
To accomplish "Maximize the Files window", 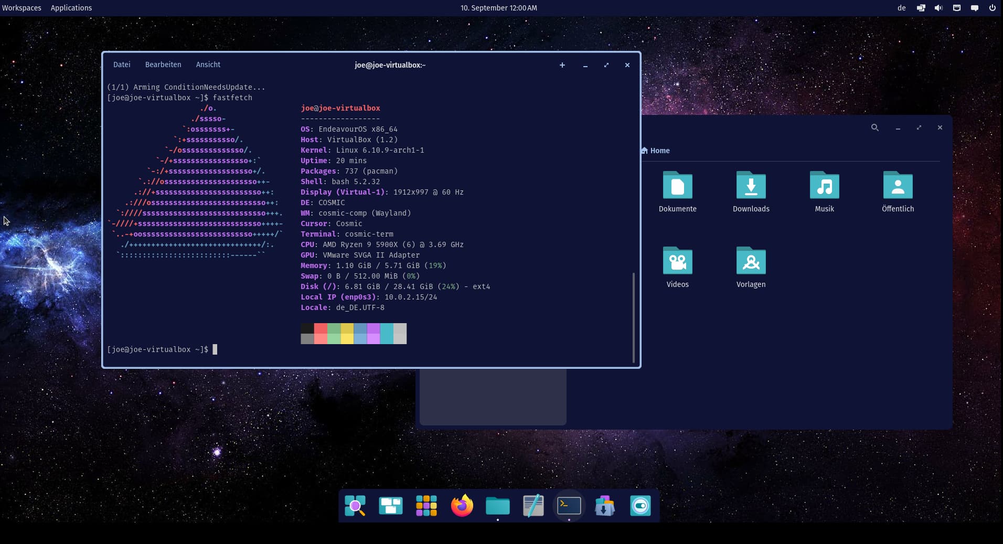I will click(x=919, y=127).
